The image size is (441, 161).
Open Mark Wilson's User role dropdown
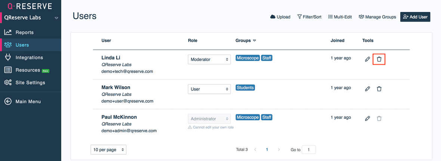pyautogui.click(x=209, y=89)
